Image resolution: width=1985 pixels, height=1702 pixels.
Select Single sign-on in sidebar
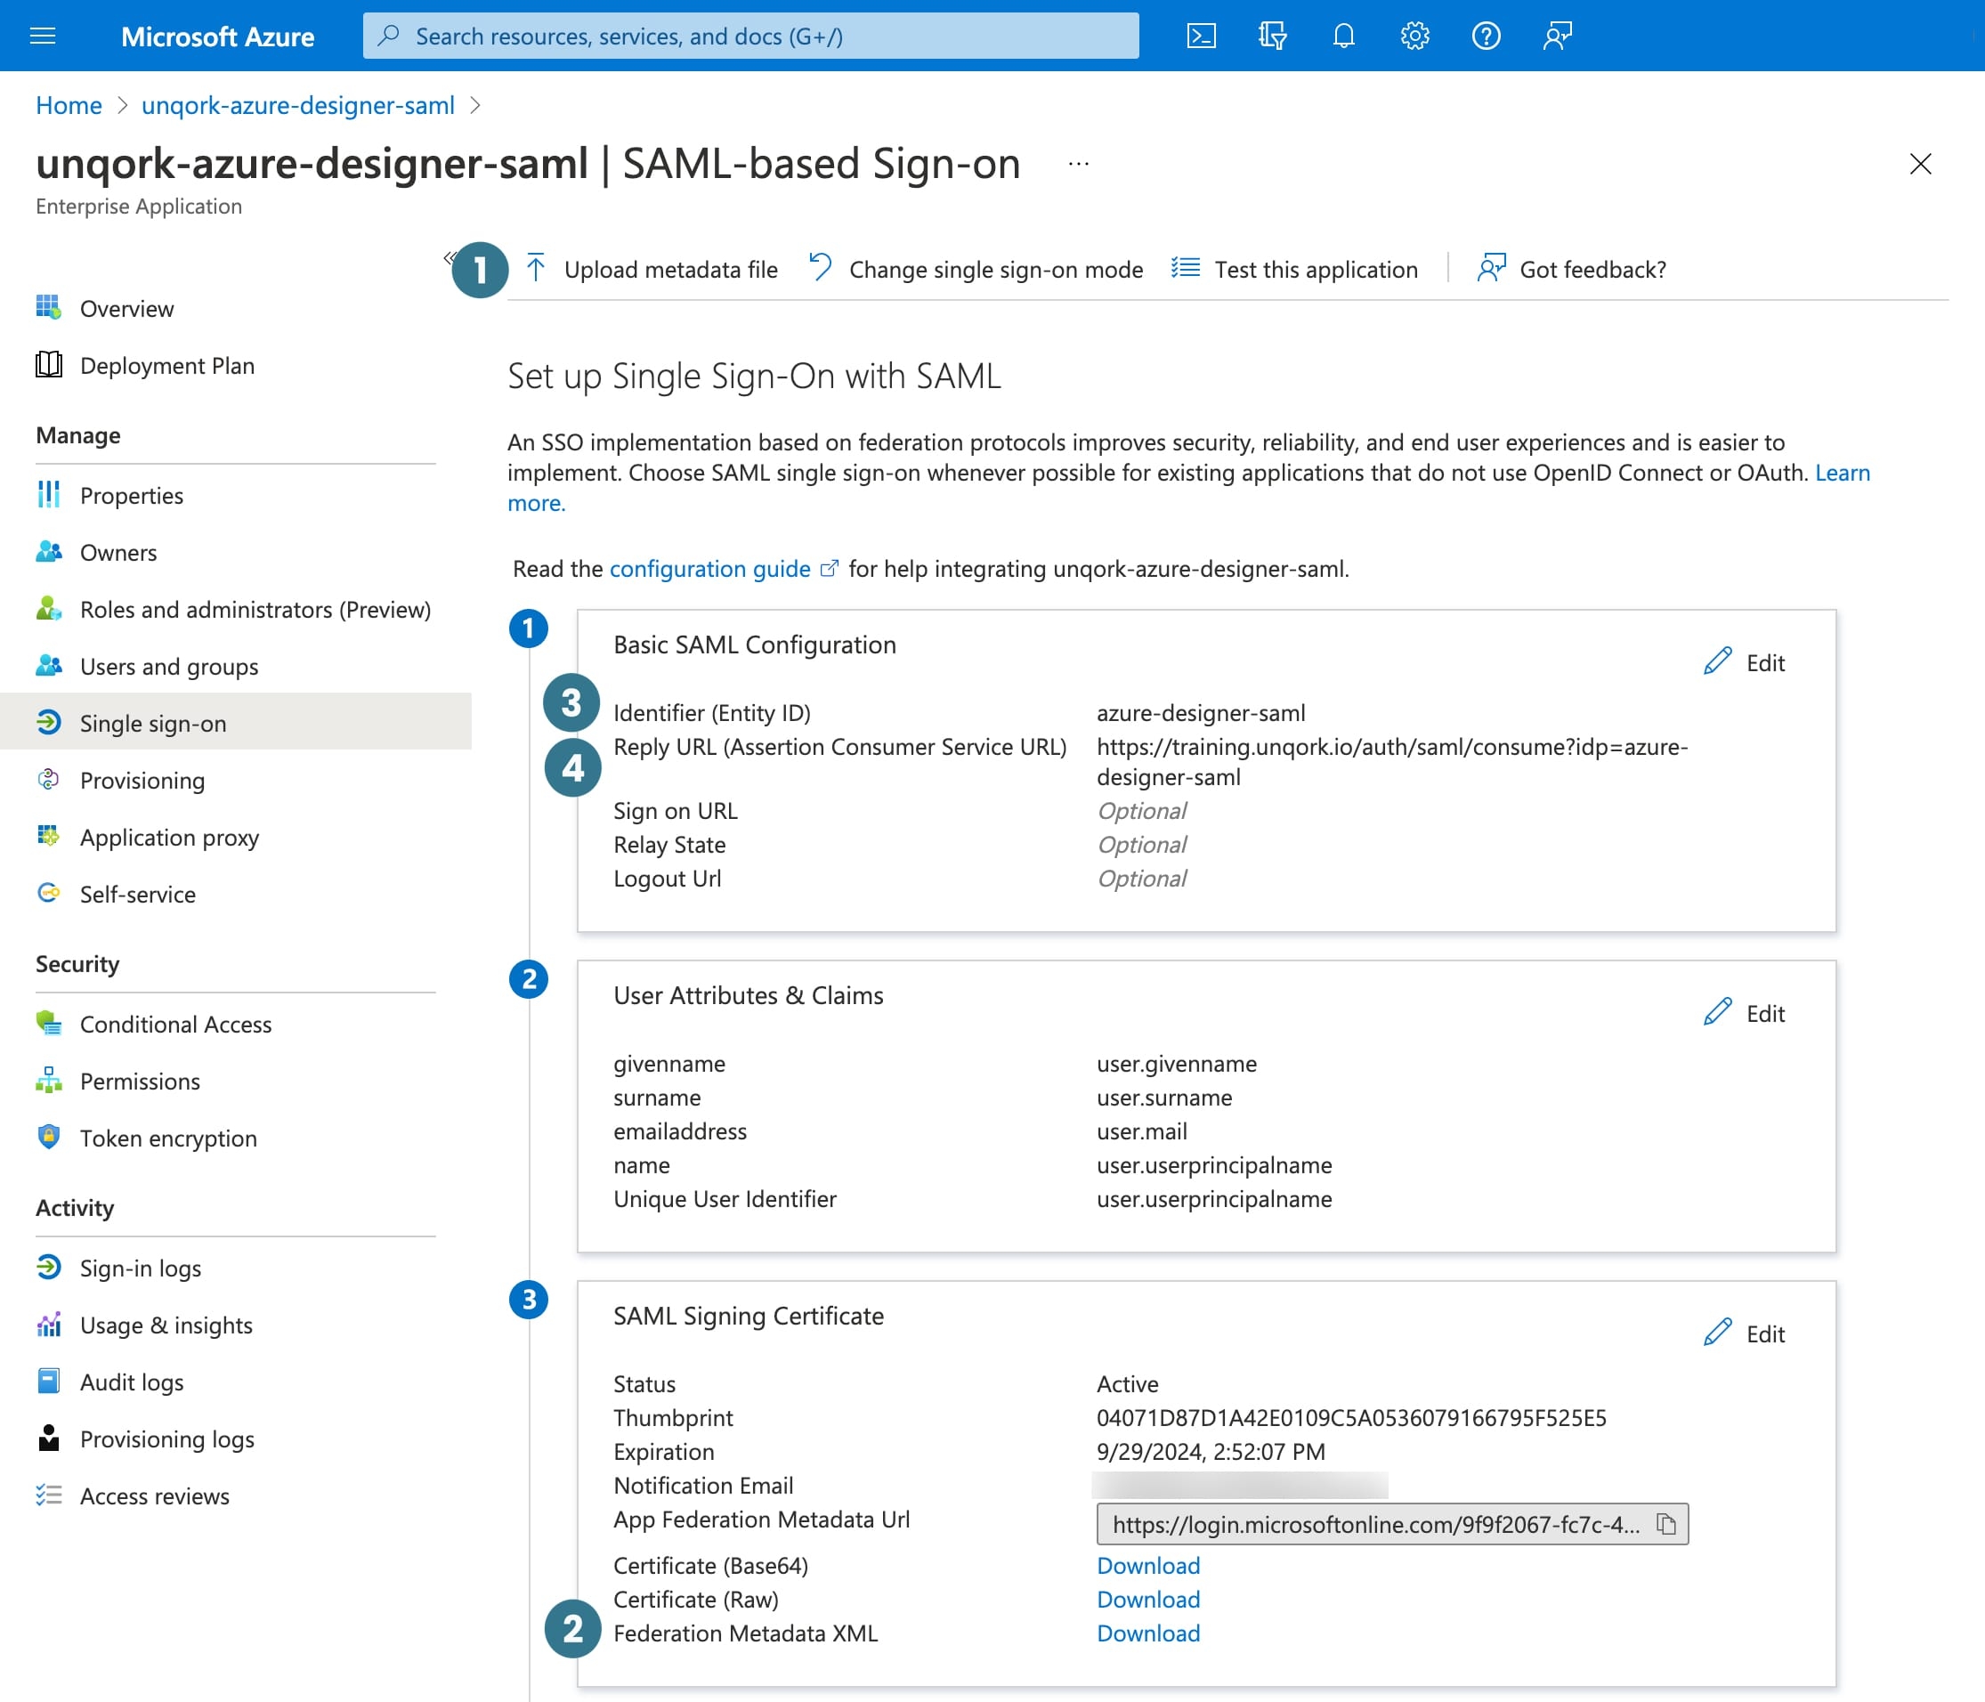tap(236, 723)
